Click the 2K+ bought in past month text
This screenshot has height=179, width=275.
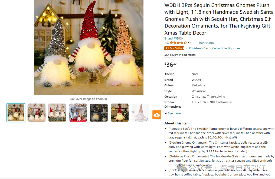click(x=180, y=55)
